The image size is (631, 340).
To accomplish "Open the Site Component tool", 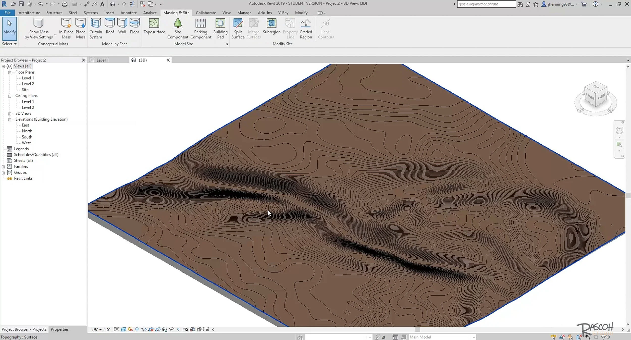I will (x=178, y=28).
